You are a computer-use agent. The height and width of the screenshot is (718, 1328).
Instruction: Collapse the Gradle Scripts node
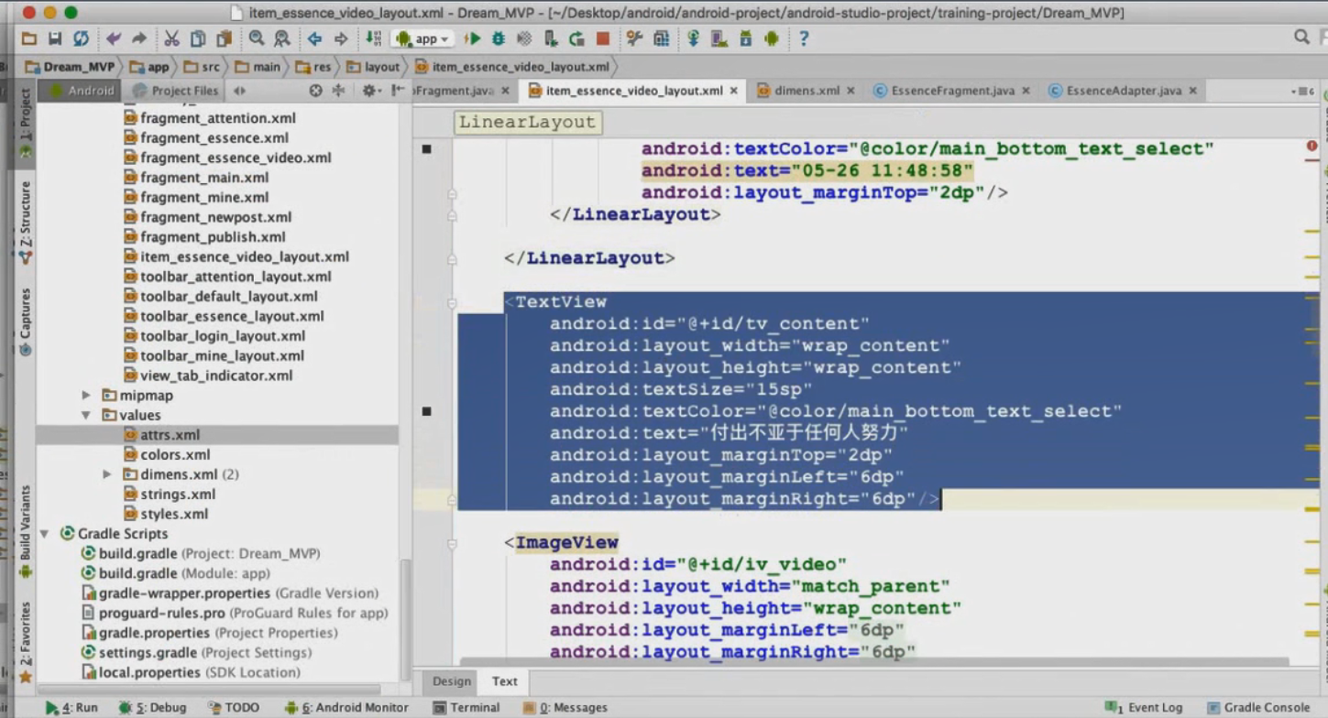(44, 534)
